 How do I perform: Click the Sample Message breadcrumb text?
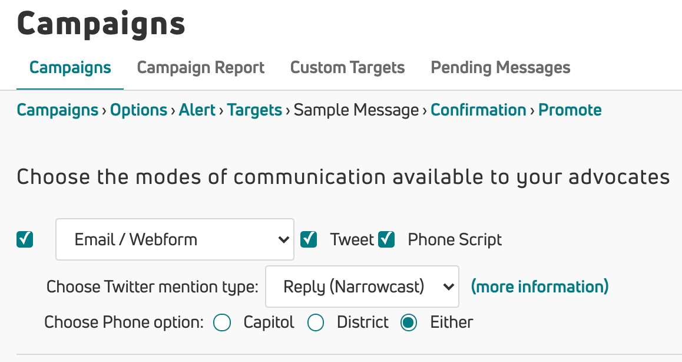point(356,110)
